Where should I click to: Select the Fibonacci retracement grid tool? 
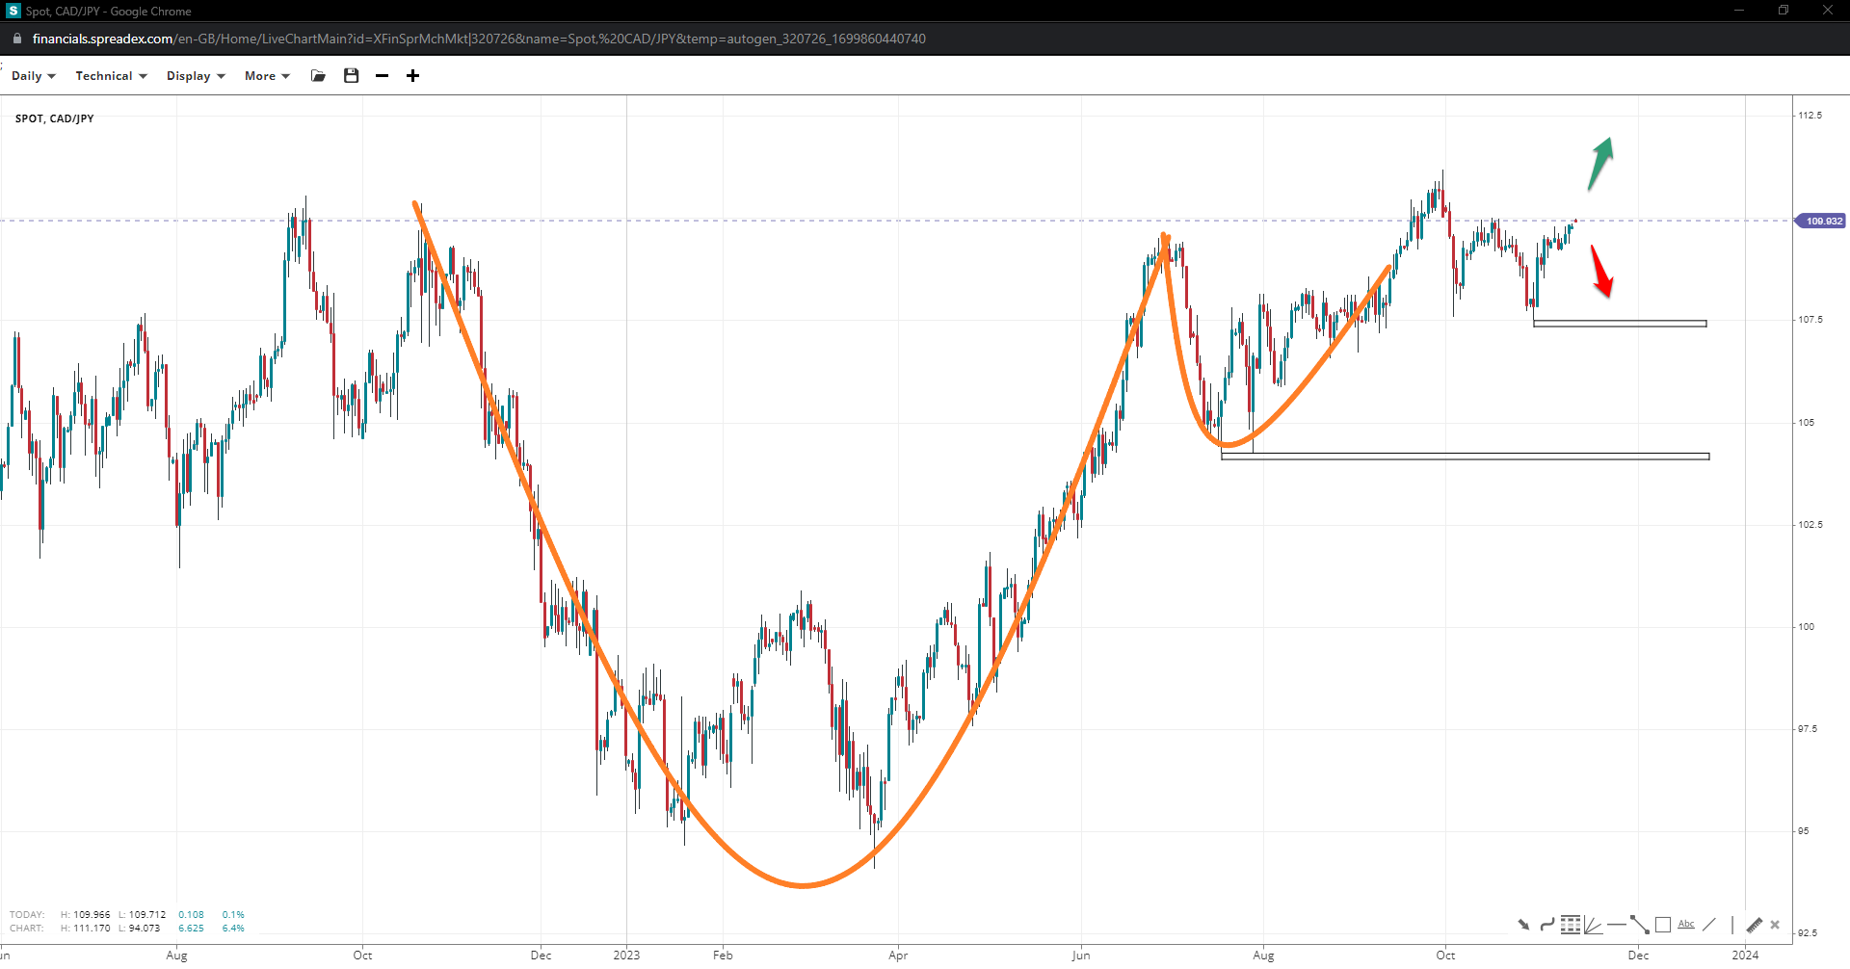(1571, 925)
